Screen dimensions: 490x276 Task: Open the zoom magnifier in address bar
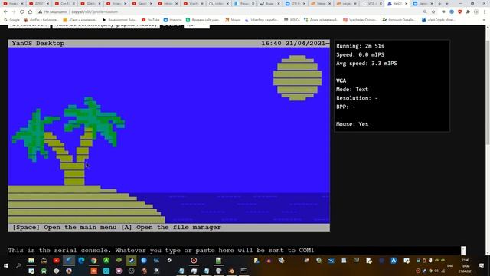tap(425, 12)
